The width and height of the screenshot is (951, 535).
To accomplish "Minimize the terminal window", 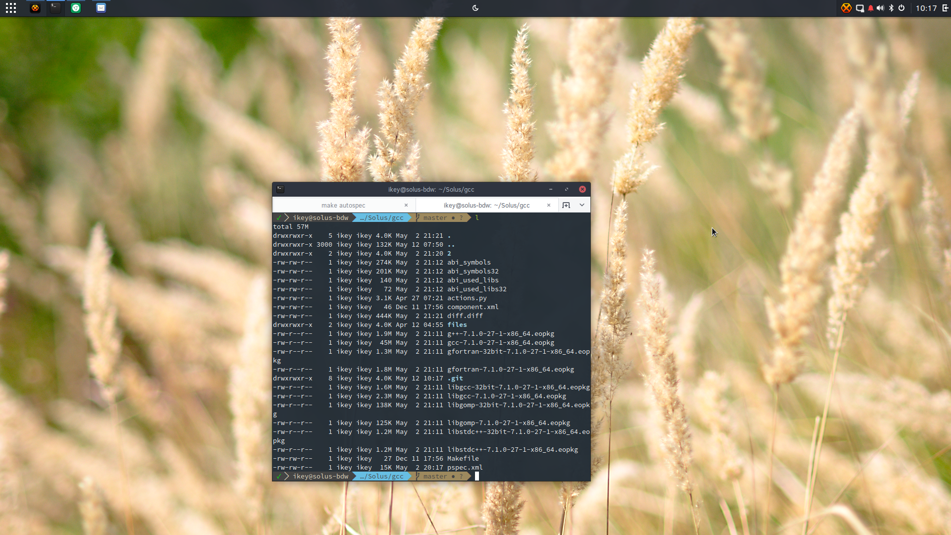I will pyautogui.click(x=551, y=189).
